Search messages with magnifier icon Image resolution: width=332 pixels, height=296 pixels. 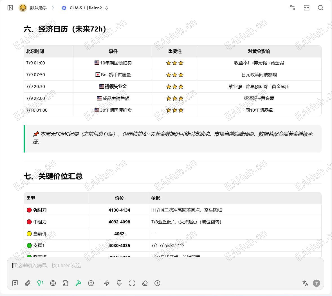click(x=320, y=8)
